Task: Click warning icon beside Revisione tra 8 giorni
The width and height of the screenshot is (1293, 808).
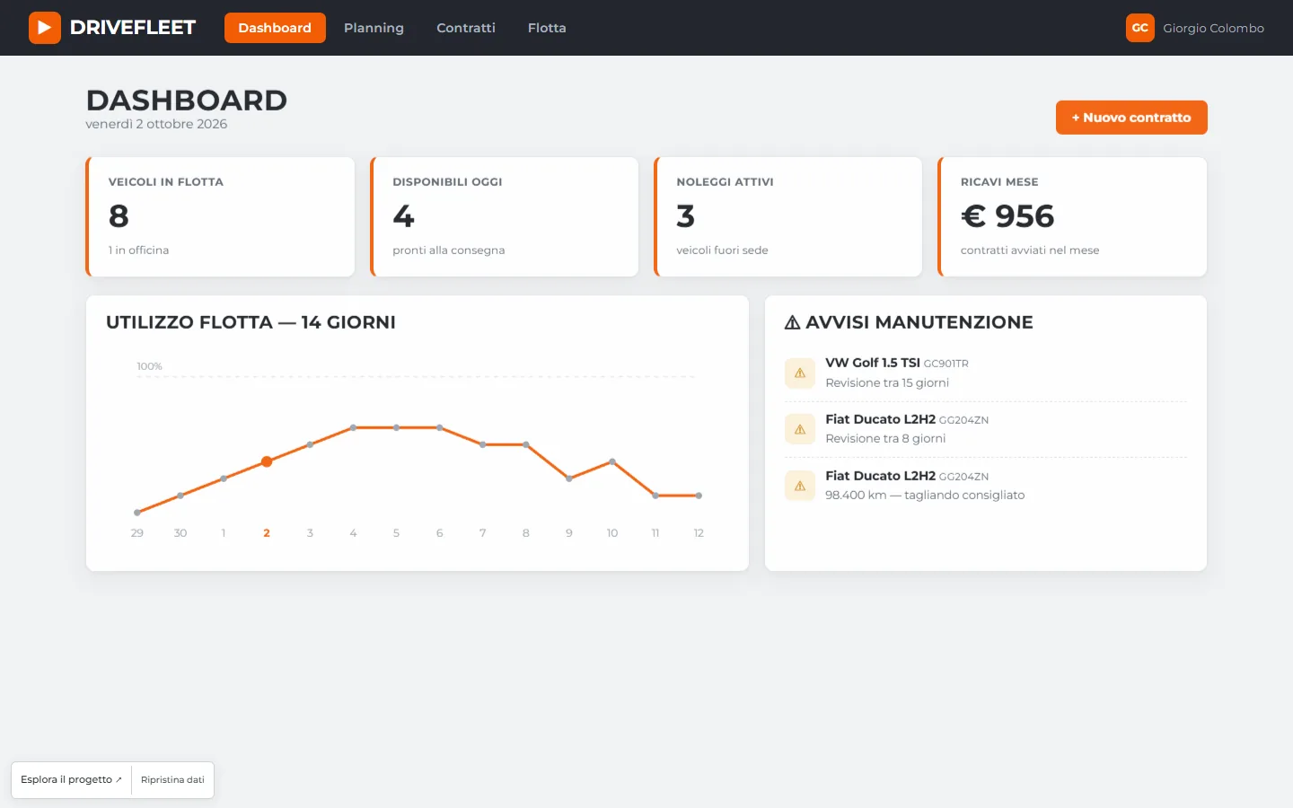Action: coord(800,429)
